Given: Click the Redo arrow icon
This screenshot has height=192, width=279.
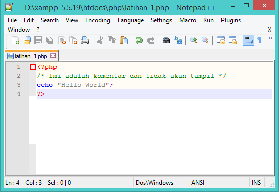Looking at the screenshot, I should [x=151, y=40].
